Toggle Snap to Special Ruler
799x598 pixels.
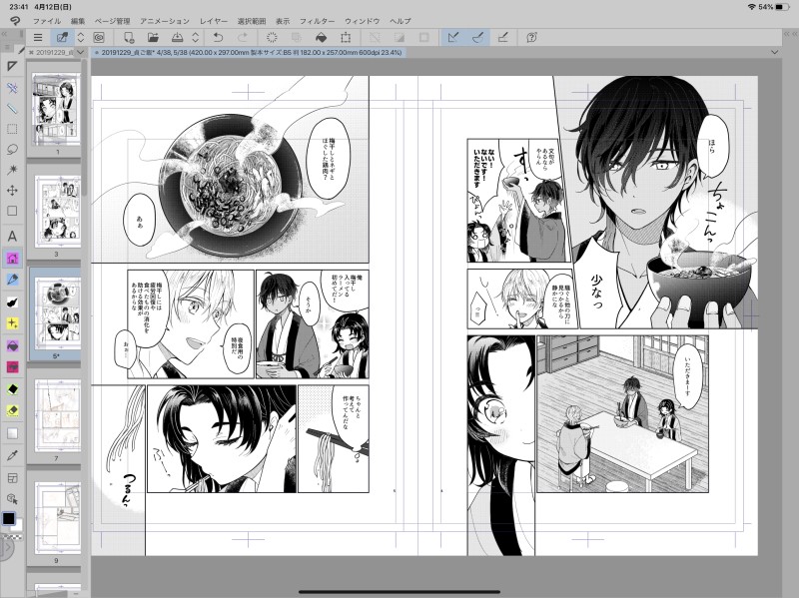[x=477, y=37]
